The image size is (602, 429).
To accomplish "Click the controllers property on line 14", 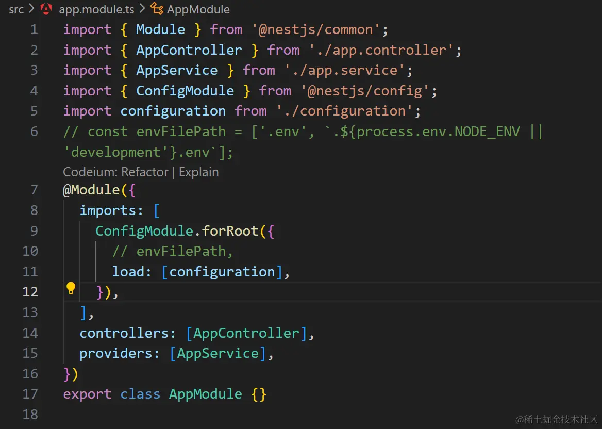I will click(x=124, y=334).
